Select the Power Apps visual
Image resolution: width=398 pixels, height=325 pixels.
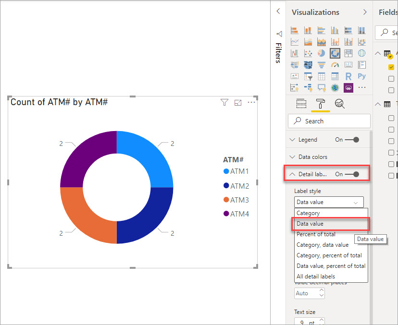point(348,88)
